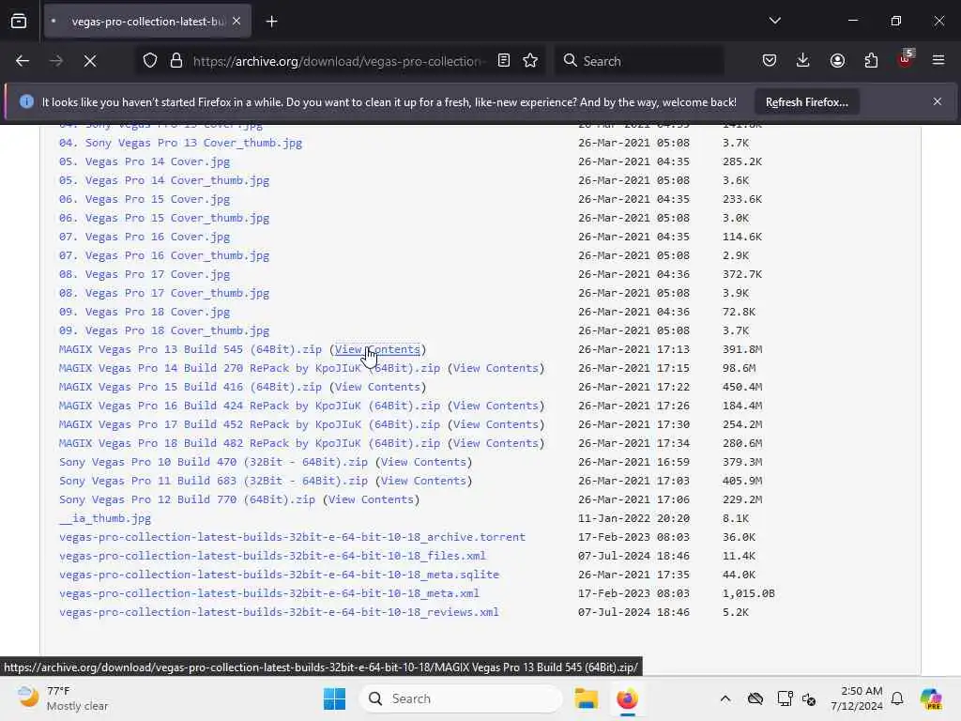
Task: Open 04. Sony Vegas Pro 13 Cover_thumb.jpg
Action: [180, 143]
